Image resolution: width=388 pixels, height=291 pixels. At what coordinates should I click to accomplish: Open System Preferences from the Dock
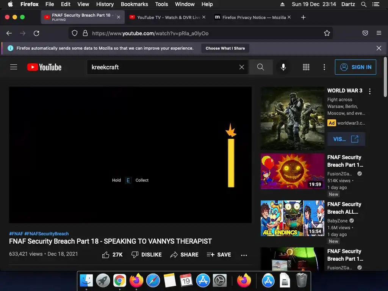[220, 280]
